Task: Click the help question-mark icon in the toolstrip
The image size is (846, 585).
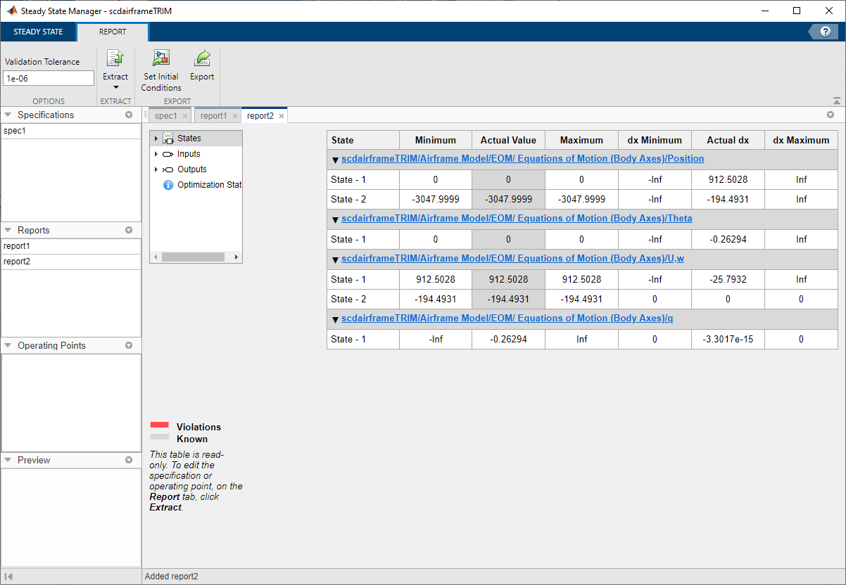Action: pos(824,31)
